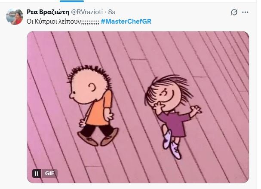Open the #MasterChefGR hashtag
Image resolution: width=261 pixels, height=189 pixels.
(126, 21)
